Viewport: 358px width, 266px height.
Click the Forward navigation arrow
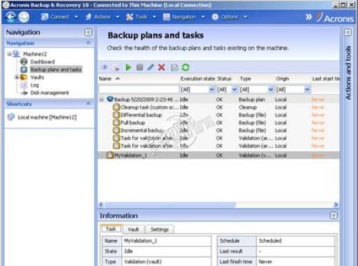(x=23, y=17)
